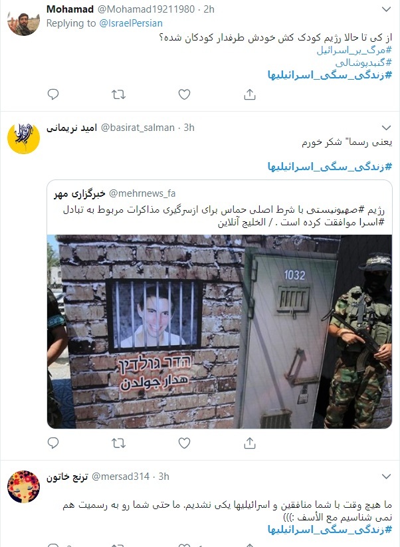This screenshot has height=547, width=400.
Task: Reply to Mohamad's tweet via comment icon
Action: point(53,94)
